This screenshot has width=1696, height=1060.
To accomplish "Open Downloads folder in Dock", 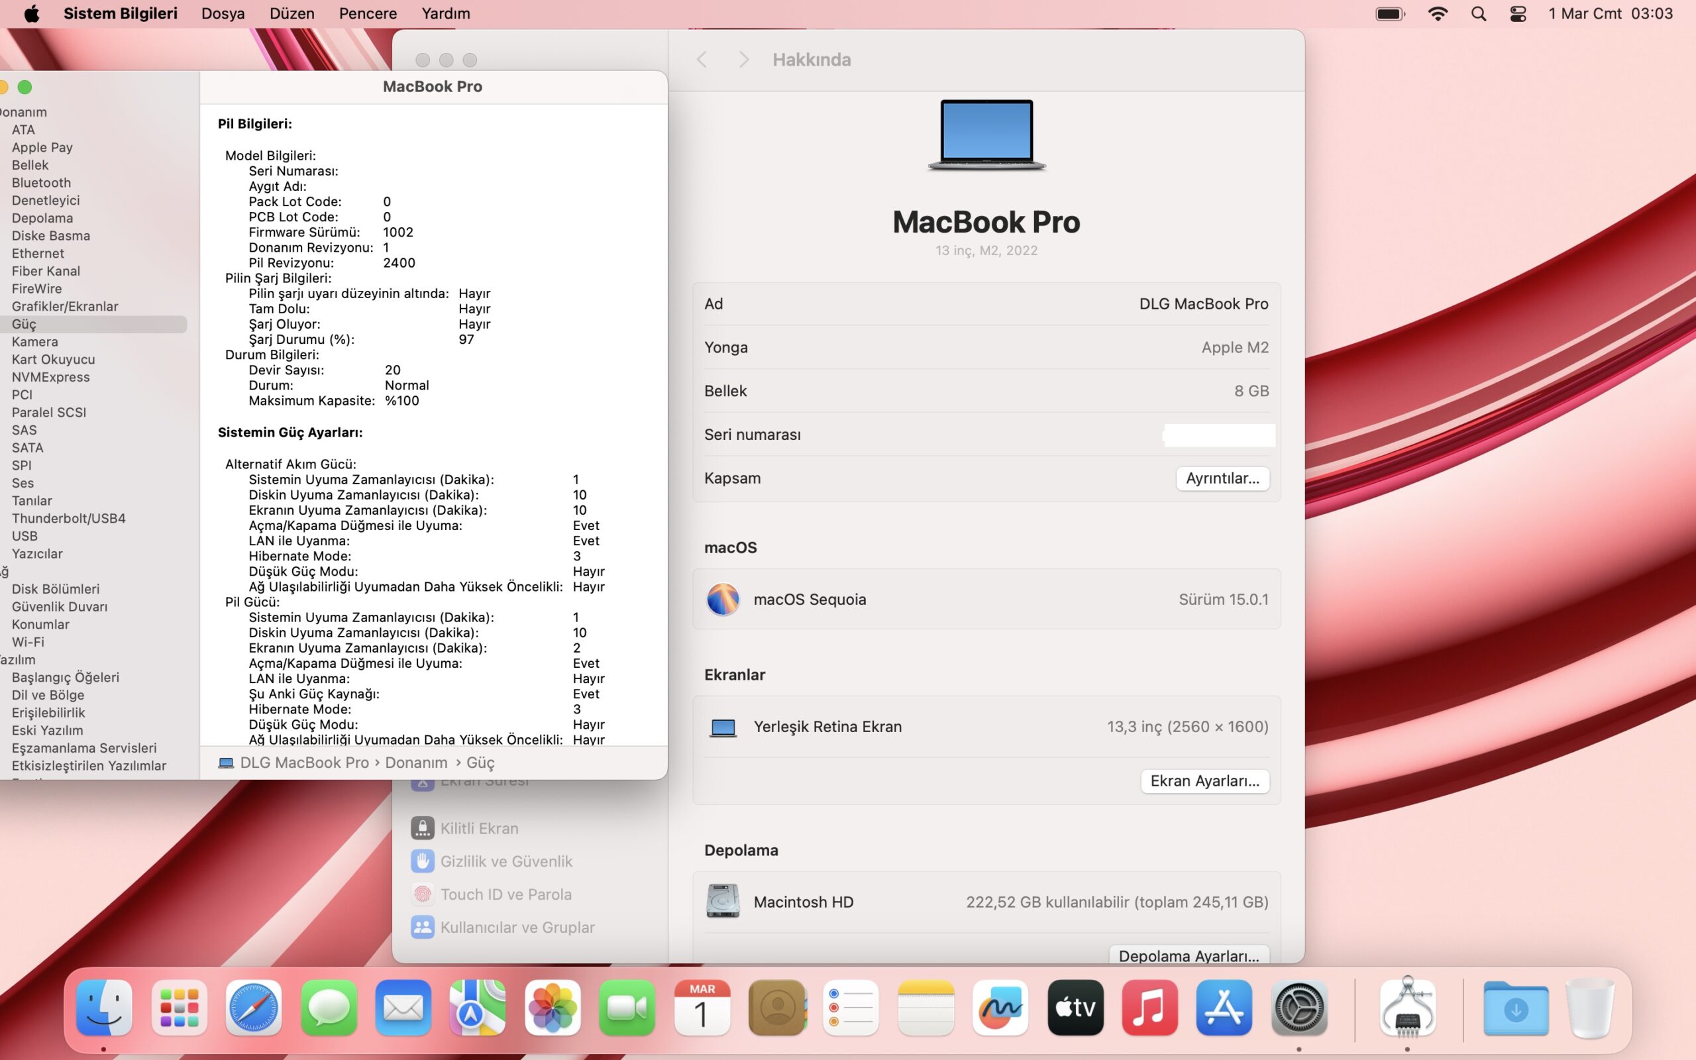I will [x=1516, y=1008].
